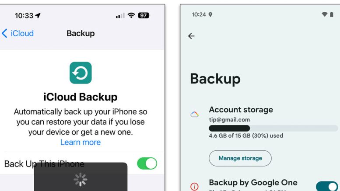Tap the Android location pin status icon
This screenshot has width=340, height=191.
[210, 14]
